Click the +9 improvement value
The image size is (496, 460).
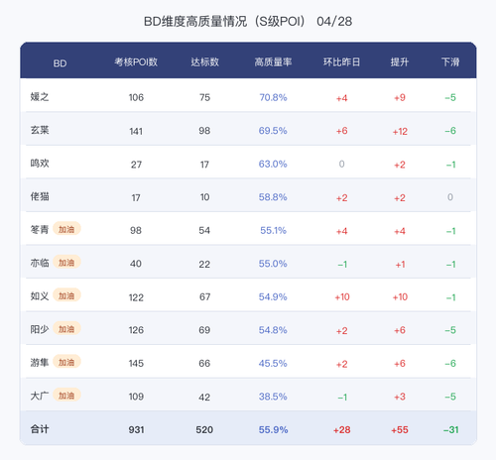click(x=400, y=98)
